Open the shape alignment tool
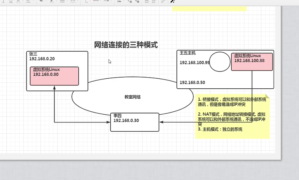Image resolution: width=299 pixels, height=180 pixels. [x=119, y=1]
